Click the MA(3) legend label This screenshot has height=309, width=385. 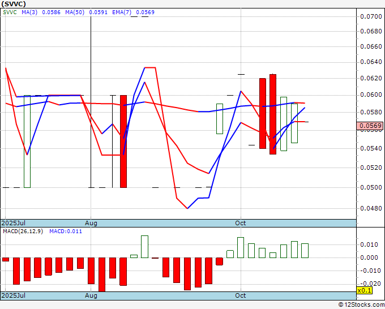pos(29,12)
